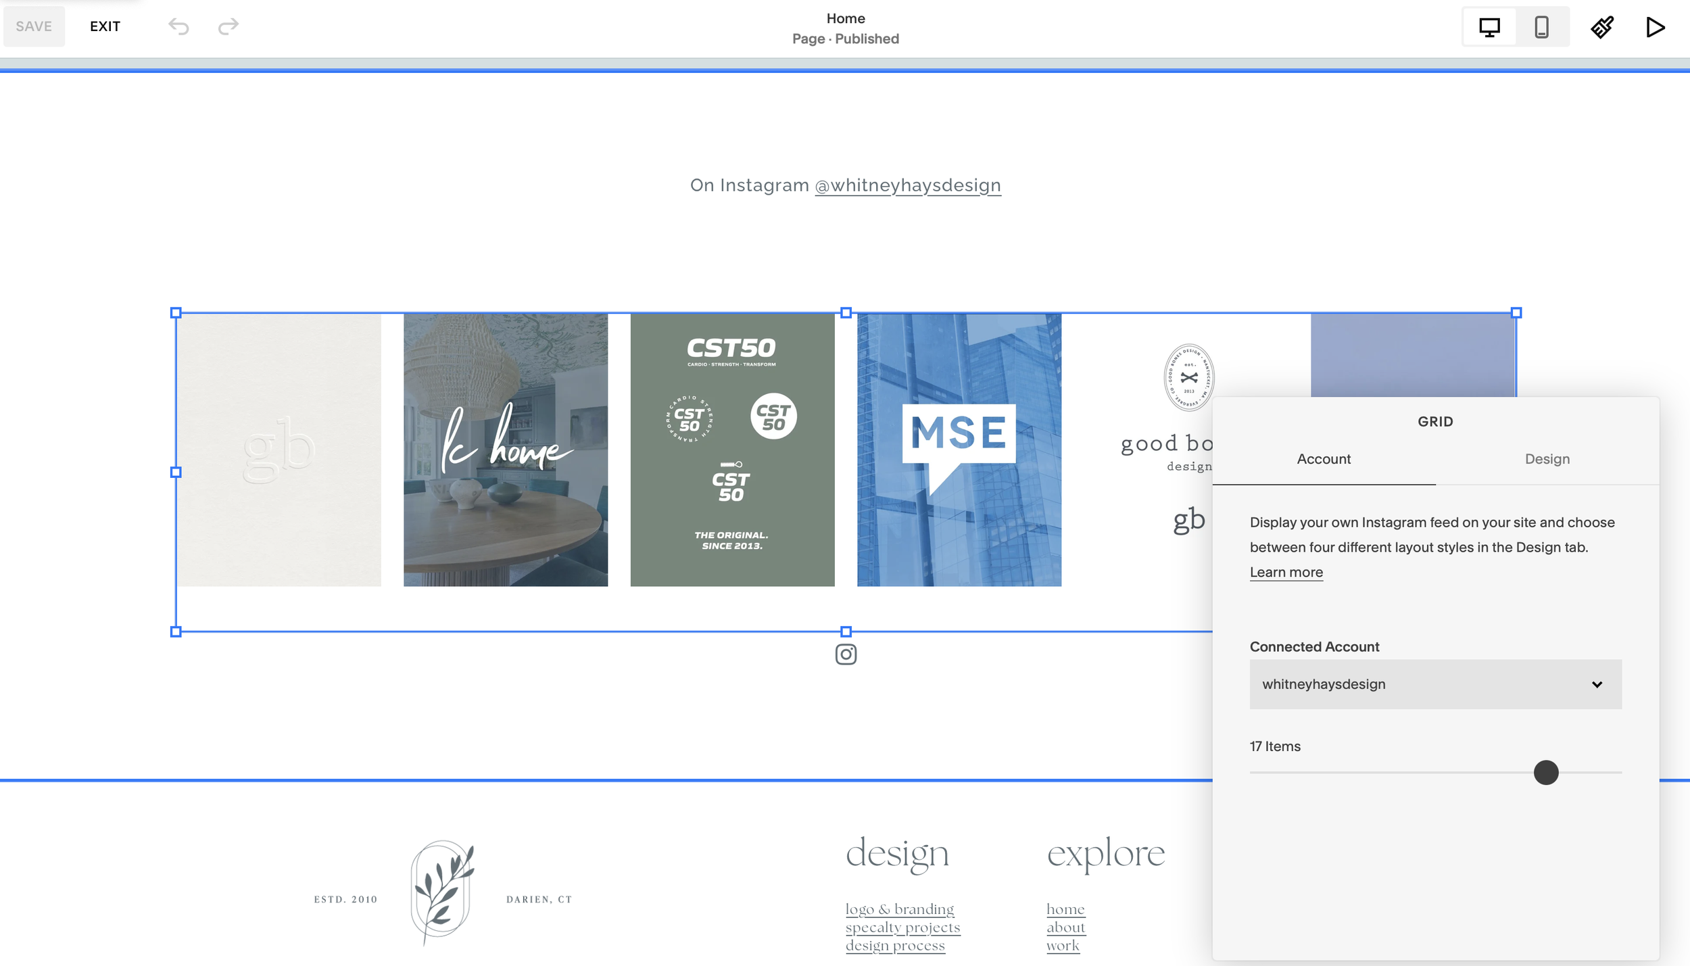Click the 17 Items slider handle
Screen dimensions: 1690x966
pyautogui.click(x=1545, y=773)
